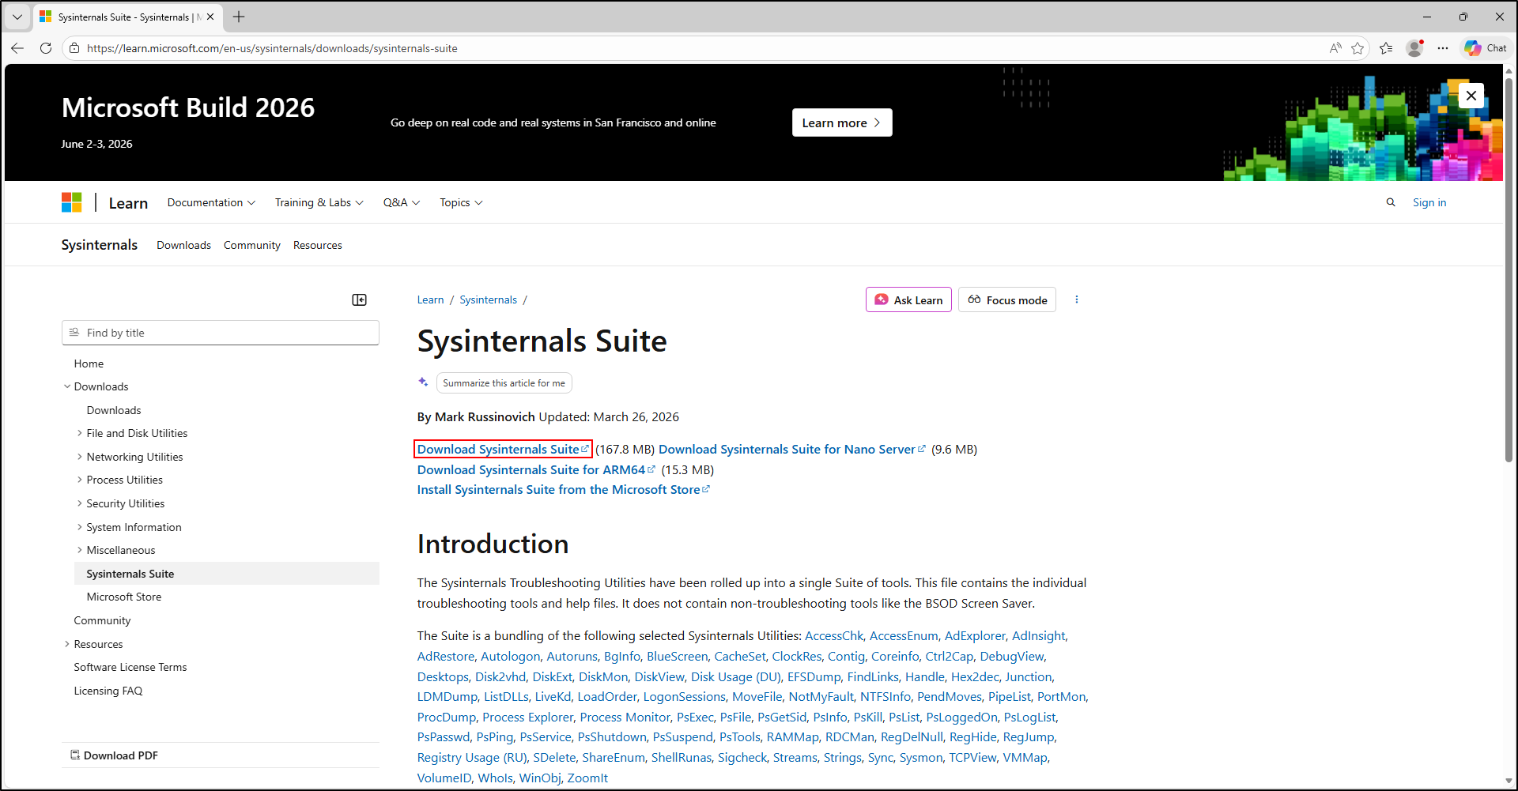Collapse the table of contents panel
The image size is (1518, 791).
click(x=359, y=300)
